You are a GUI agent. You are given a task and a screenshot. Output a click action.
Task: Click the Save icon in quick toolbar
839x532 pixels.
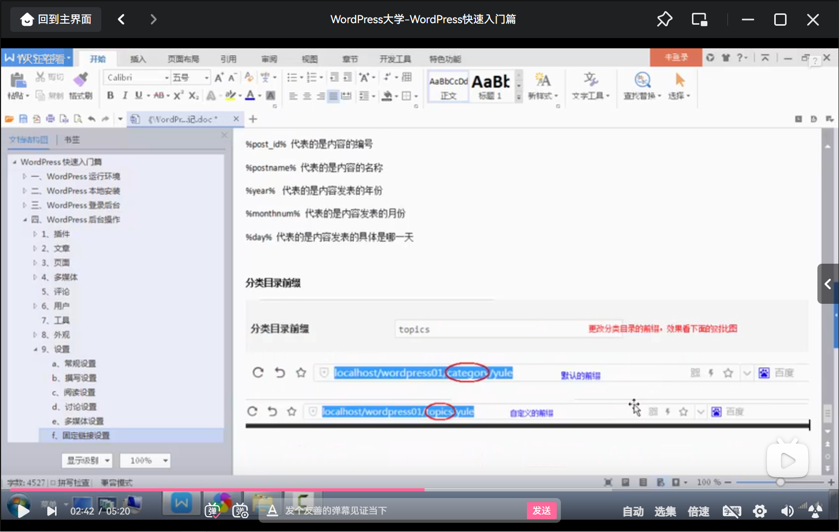click(23, 119)
